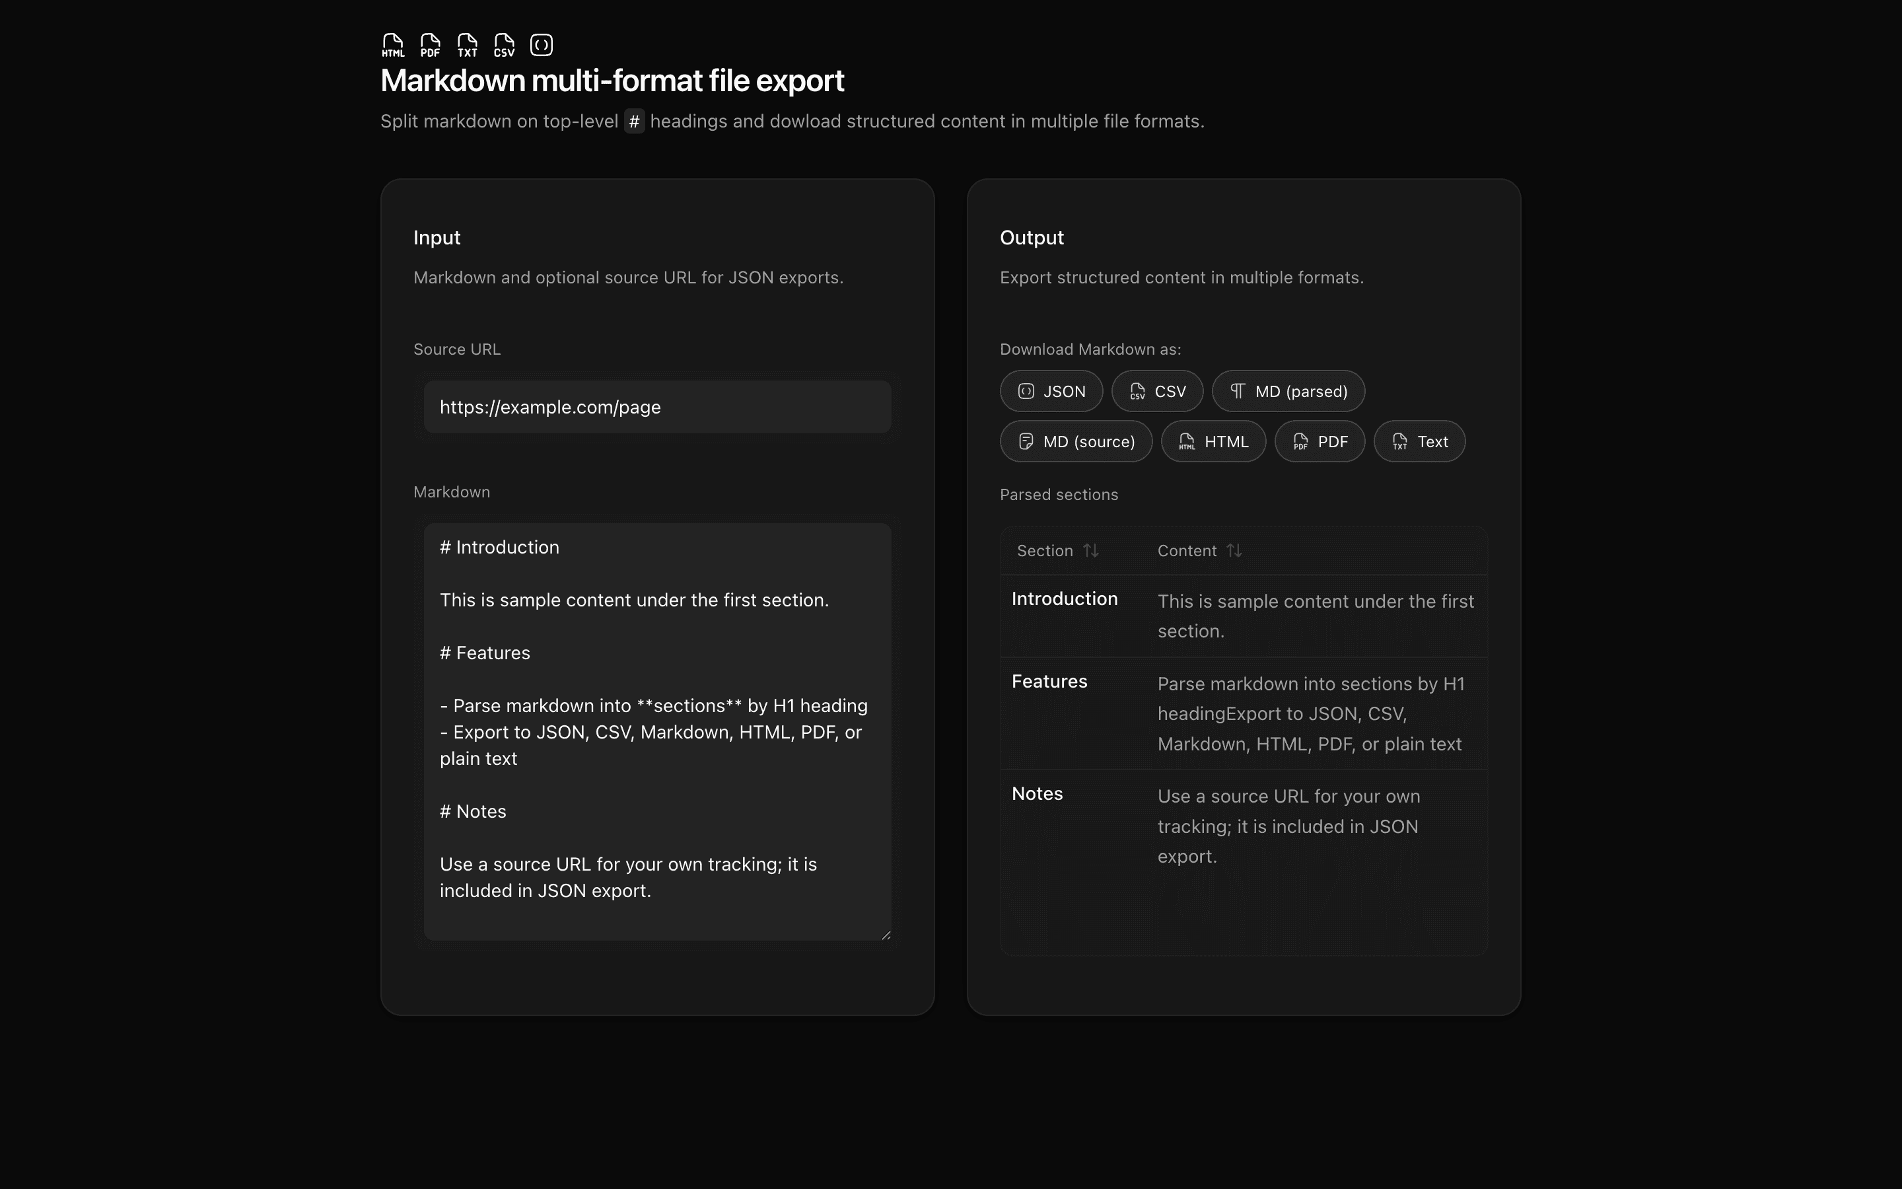This screenshot has width=1902, height=1189.
Task: Download the markdown as CSV
Action: 1157,391
